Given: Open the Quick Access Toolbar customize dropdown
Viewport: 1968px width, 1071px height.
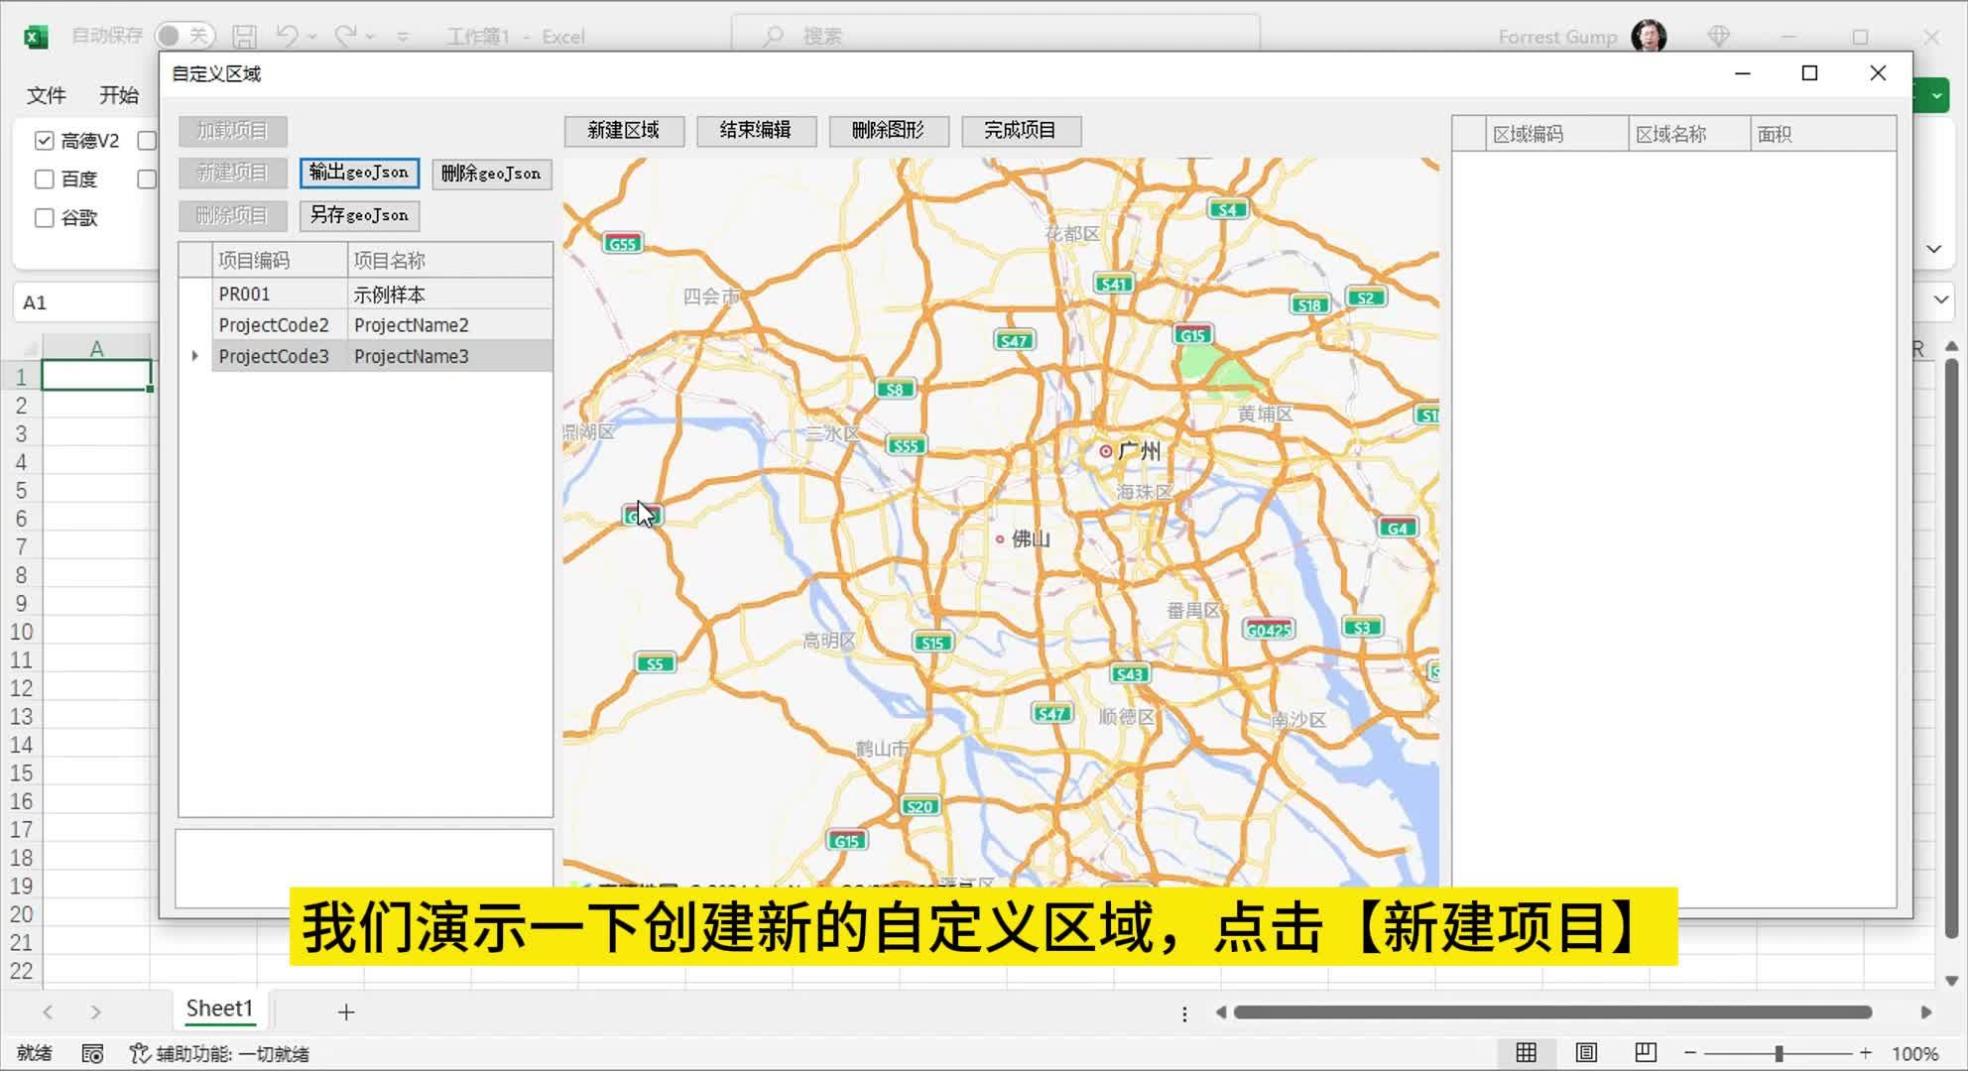Looking at the screenshot, I should (403, 36).
